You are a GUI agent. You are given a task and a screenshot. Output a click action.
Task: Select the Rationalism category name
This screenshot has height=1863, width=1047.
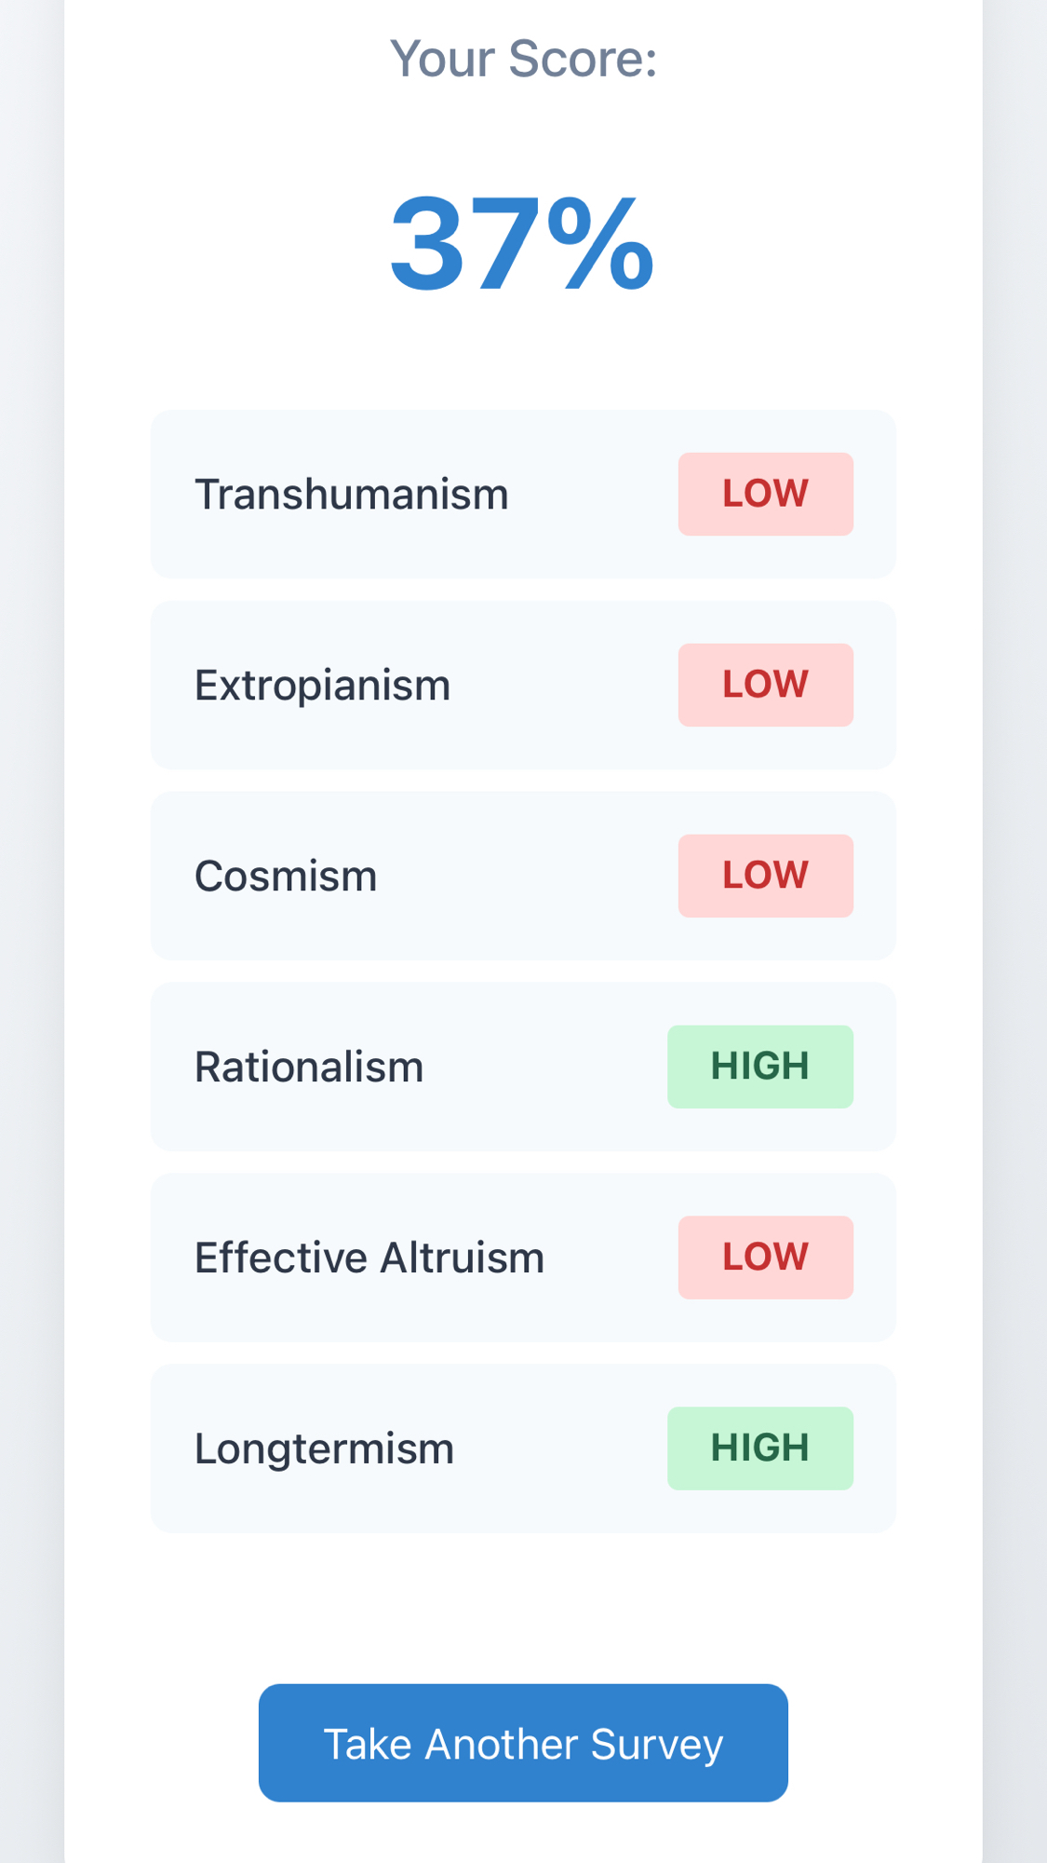pos(309,1067)
